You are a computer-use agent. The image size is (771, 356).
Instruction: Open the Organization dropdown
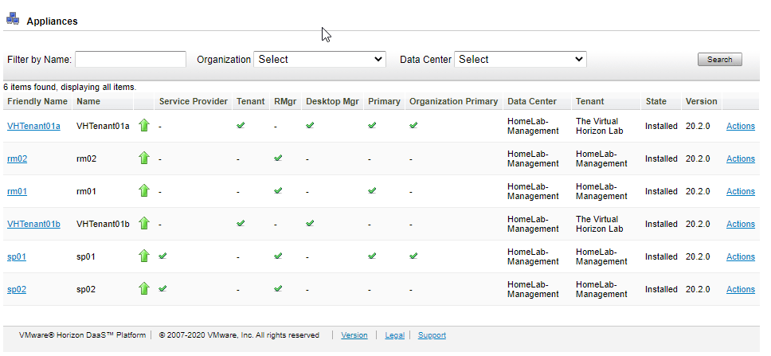[319, 60]
